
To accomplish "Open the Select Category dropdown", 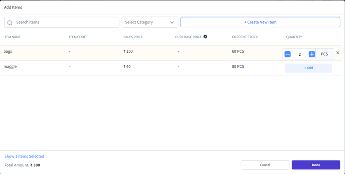I will click(x=150, y=22).
